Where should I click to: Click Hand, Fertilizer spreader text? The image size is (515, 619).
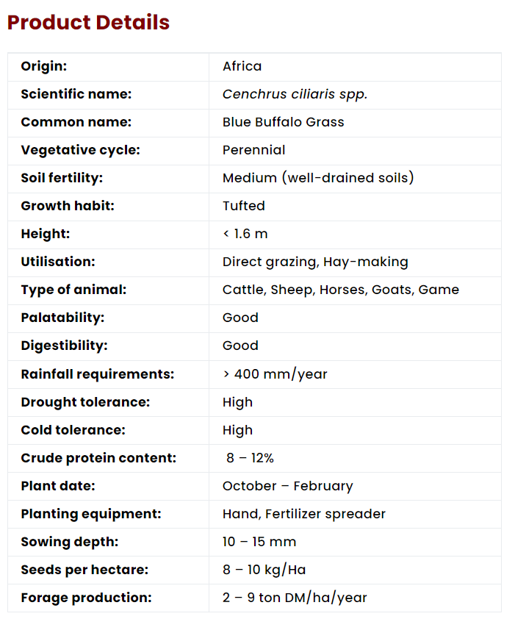(303, 514)
